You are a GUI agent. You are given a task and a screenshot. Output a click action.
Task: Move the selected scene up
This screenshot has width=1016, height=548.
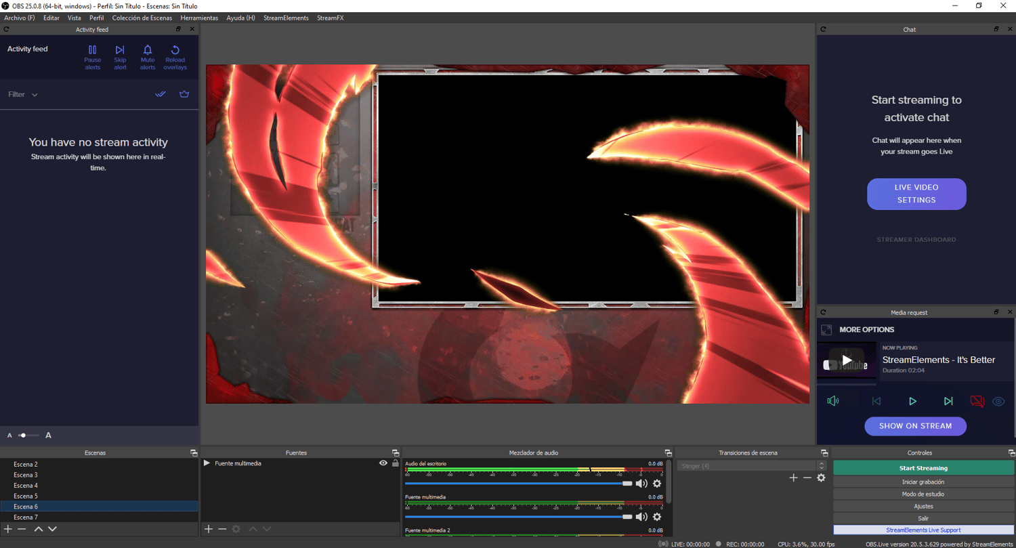(39, 529)
